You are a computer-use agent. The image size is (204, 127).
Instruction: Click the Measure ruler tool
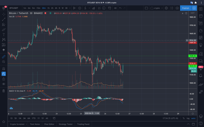(x=4, y=56)
